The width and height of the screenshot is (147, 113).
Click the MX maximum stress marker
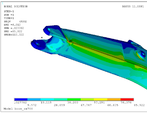[x=71, y=41]
